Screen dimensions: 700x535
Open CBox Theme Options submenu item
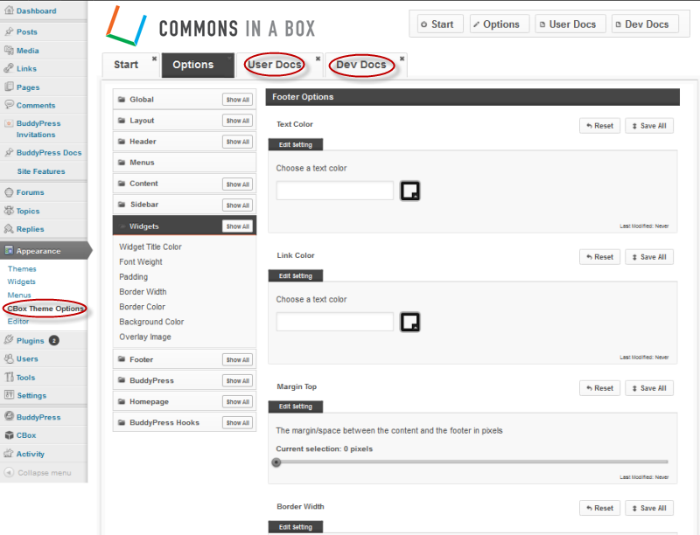pos(45,309)
